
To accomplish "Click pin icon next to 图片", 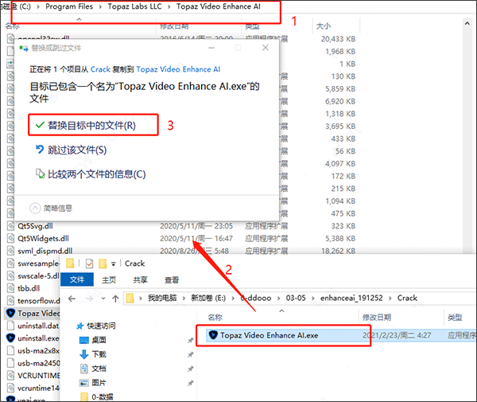I will pos(191,383).
